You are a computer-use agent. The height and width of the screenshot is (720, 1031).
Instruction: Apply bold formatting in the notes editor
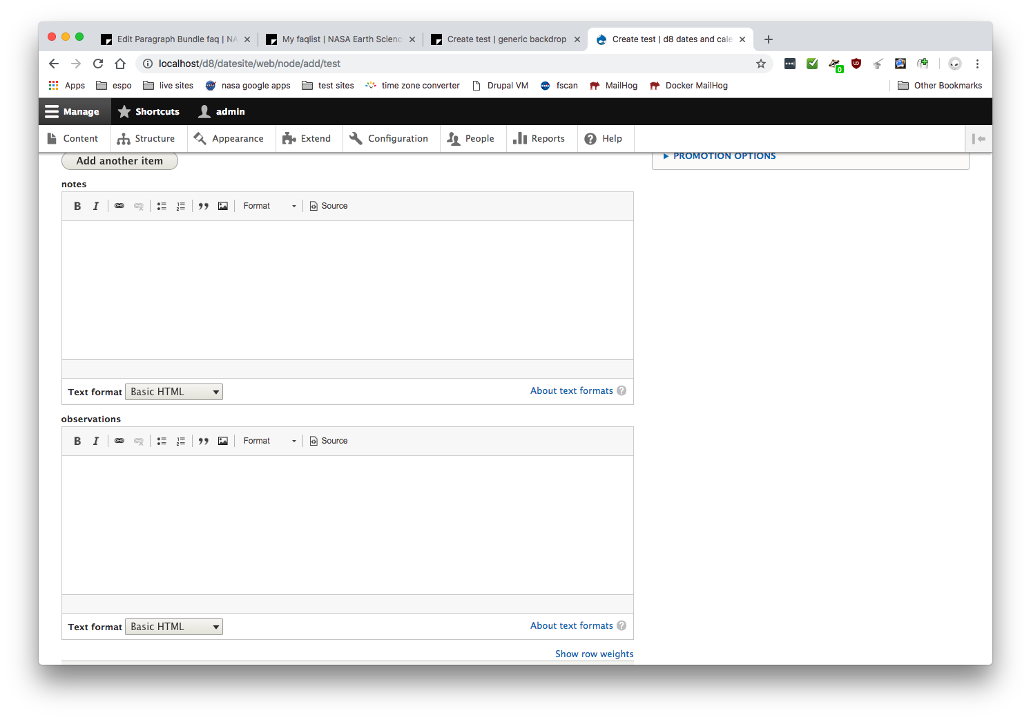pos(77,206)
